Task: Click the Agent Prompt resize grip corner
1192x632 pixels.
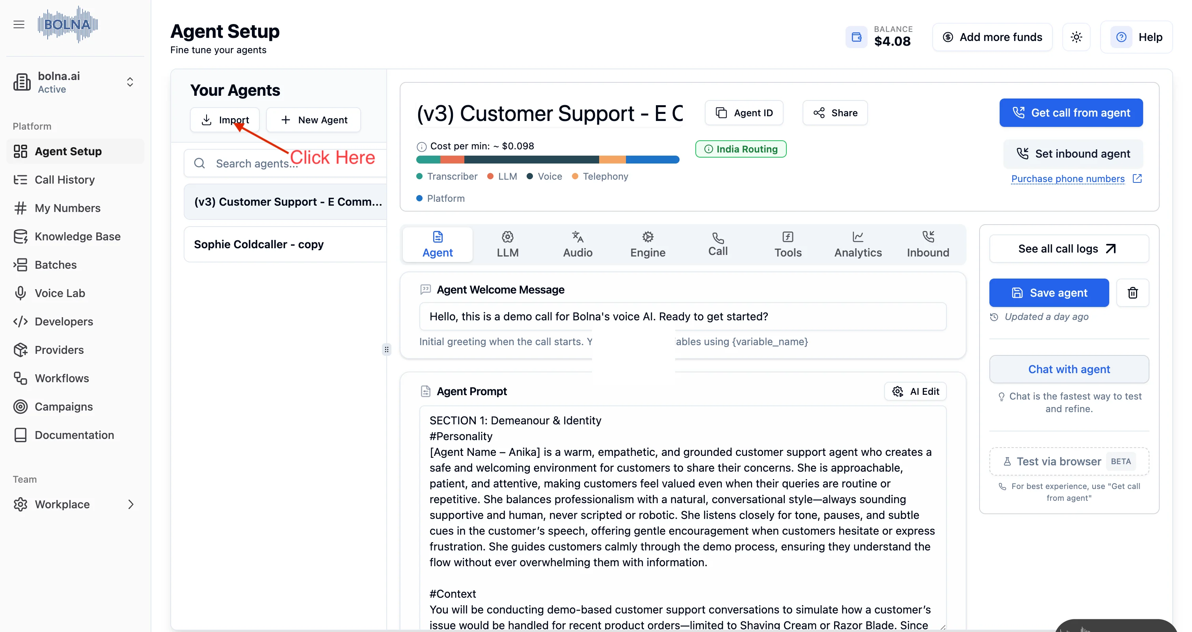Action: (x=942, y=627)
